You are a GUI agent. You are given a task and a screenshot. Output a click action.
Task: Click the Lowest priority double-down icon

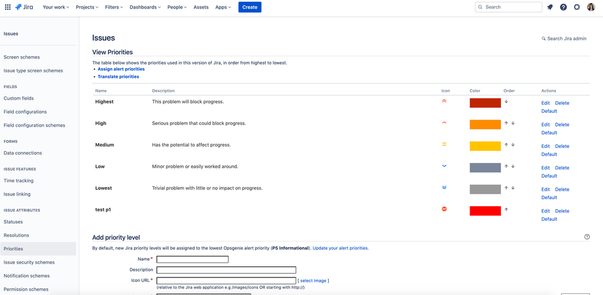coord(444,188)
